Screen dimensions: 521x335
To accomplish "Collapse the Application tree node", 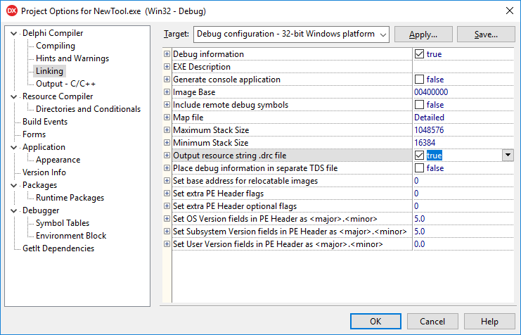I will (x=13, y=147).
